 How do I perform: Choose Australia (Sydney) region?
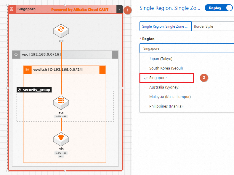coord(187,87)
